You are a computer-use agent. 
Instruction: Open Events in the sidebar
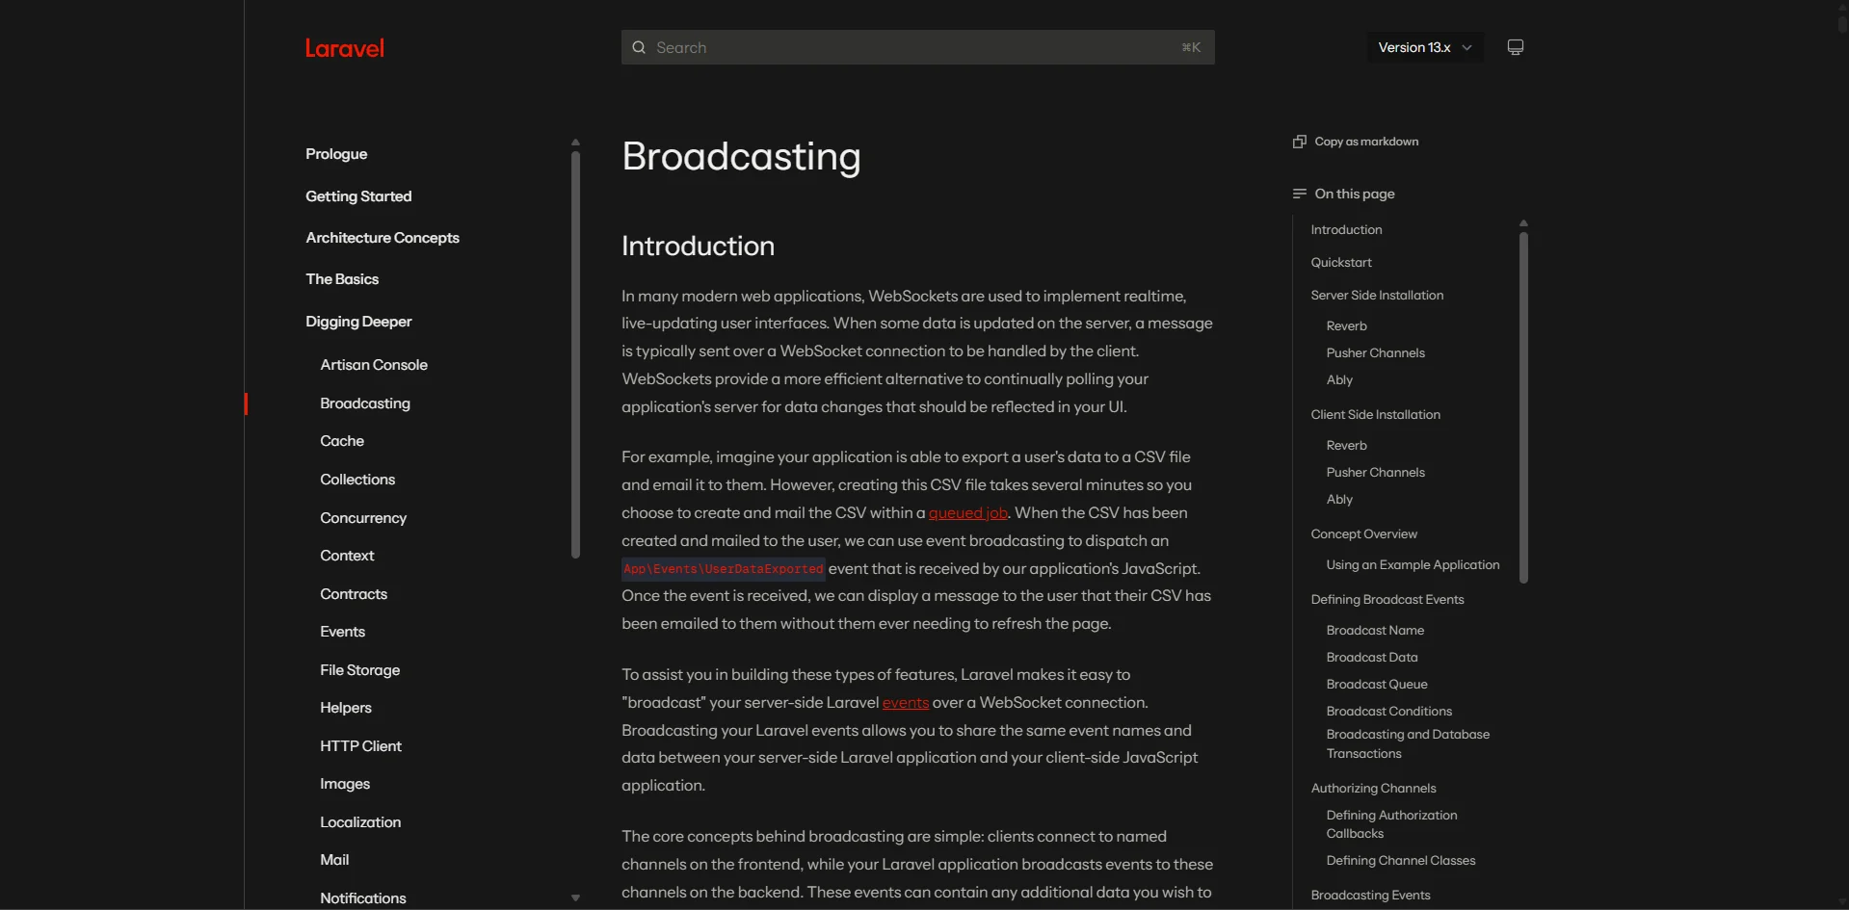[342, 632]
